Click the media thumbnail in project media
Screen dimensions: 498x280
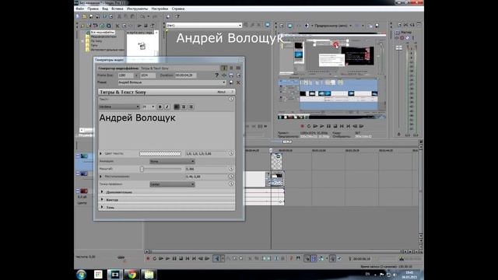coord(142,45)
